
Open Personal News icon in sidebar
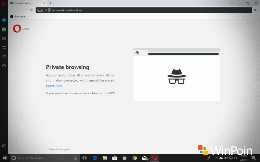click(x=4, y=66)
